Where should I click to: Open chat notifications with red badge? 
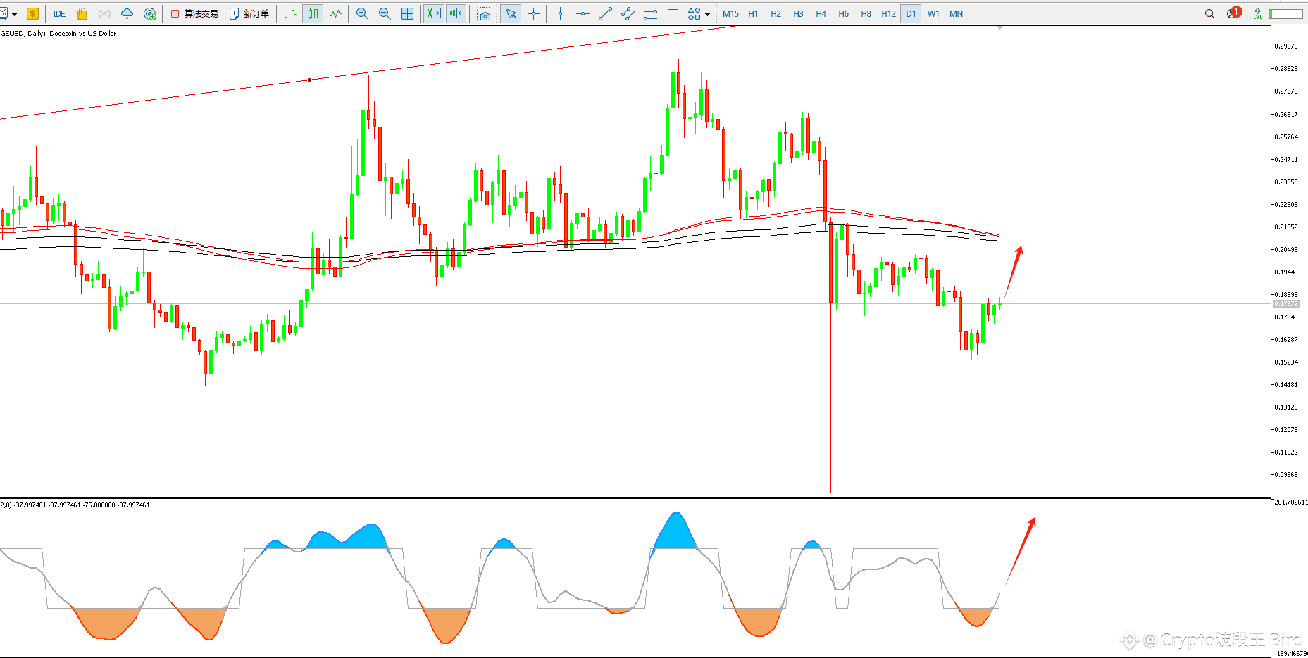coord(1233,13)
